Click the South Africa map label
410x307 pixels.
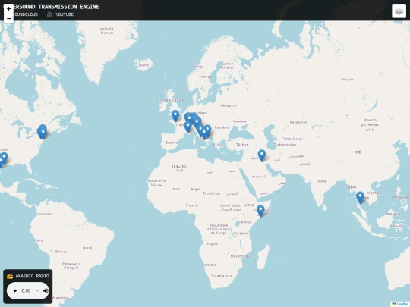tap(222, 276)
